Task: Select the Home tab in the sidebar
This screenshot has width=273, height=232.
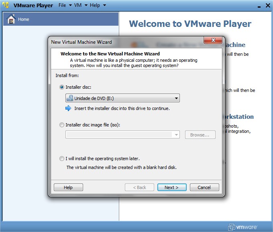Action: pos(61,19)
